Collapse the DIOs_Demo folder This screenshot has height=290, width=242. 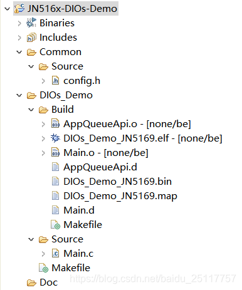click(19, 95)
